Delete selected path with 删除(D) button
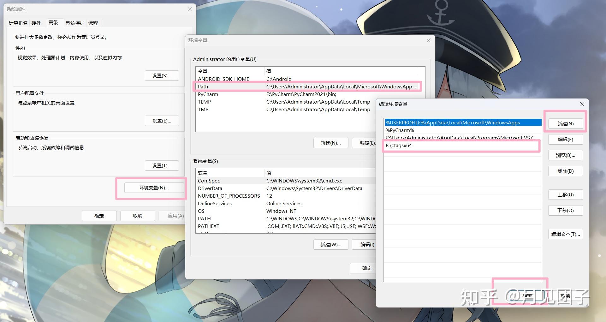 click(565, 171)
